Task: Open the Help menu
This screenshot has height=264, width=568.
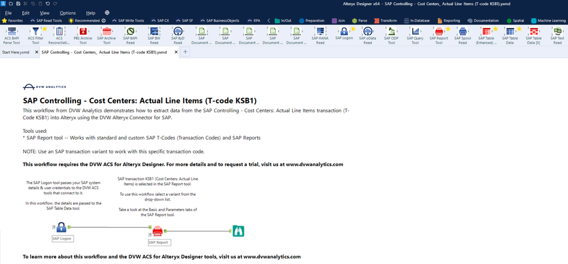Action: [91, 13]
